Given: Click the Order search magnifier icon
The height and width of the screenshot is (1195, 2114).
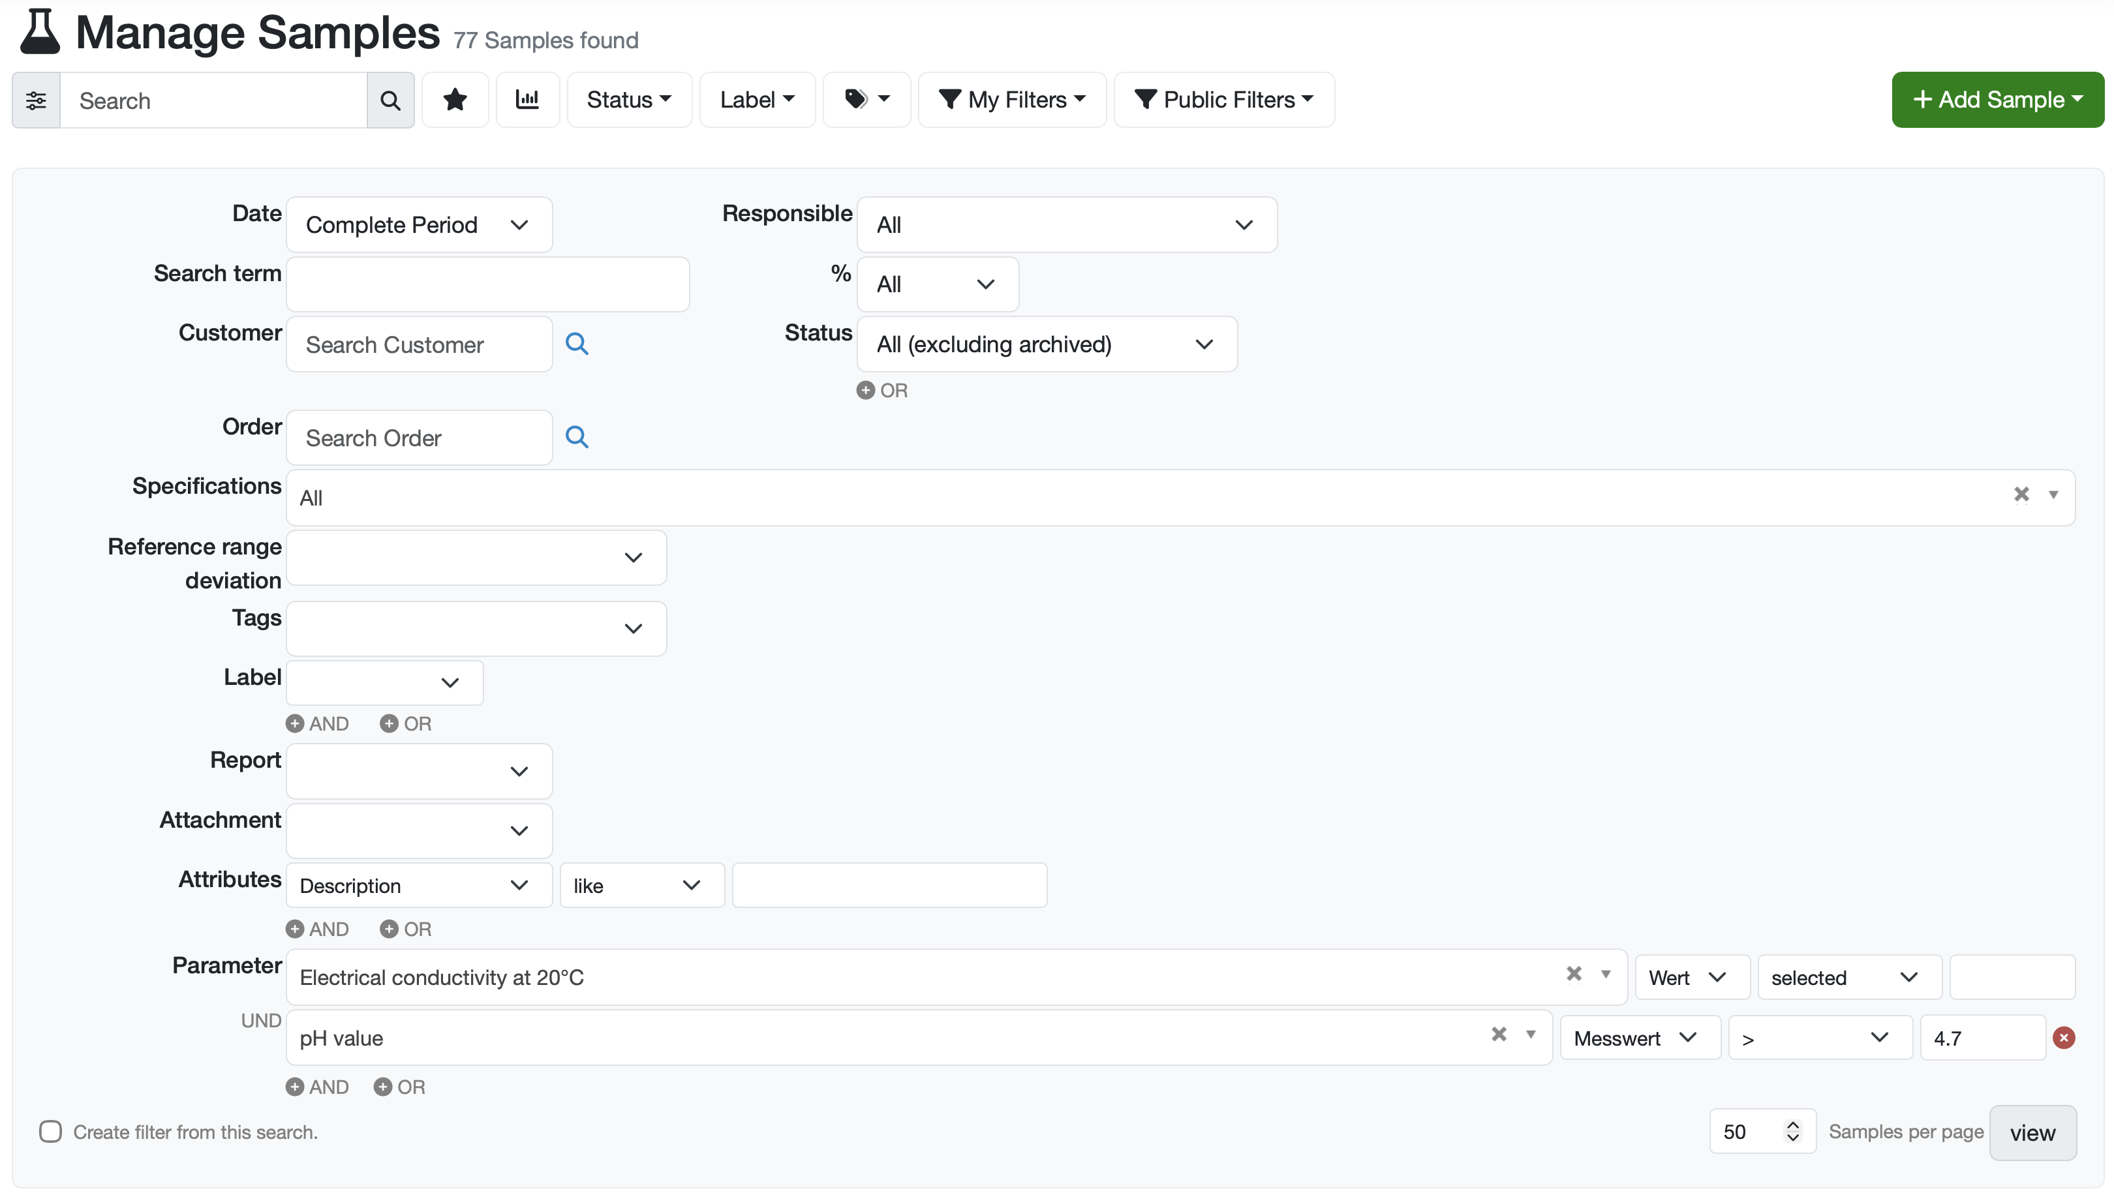Looking at the screenshot, I should coord(576,438).
